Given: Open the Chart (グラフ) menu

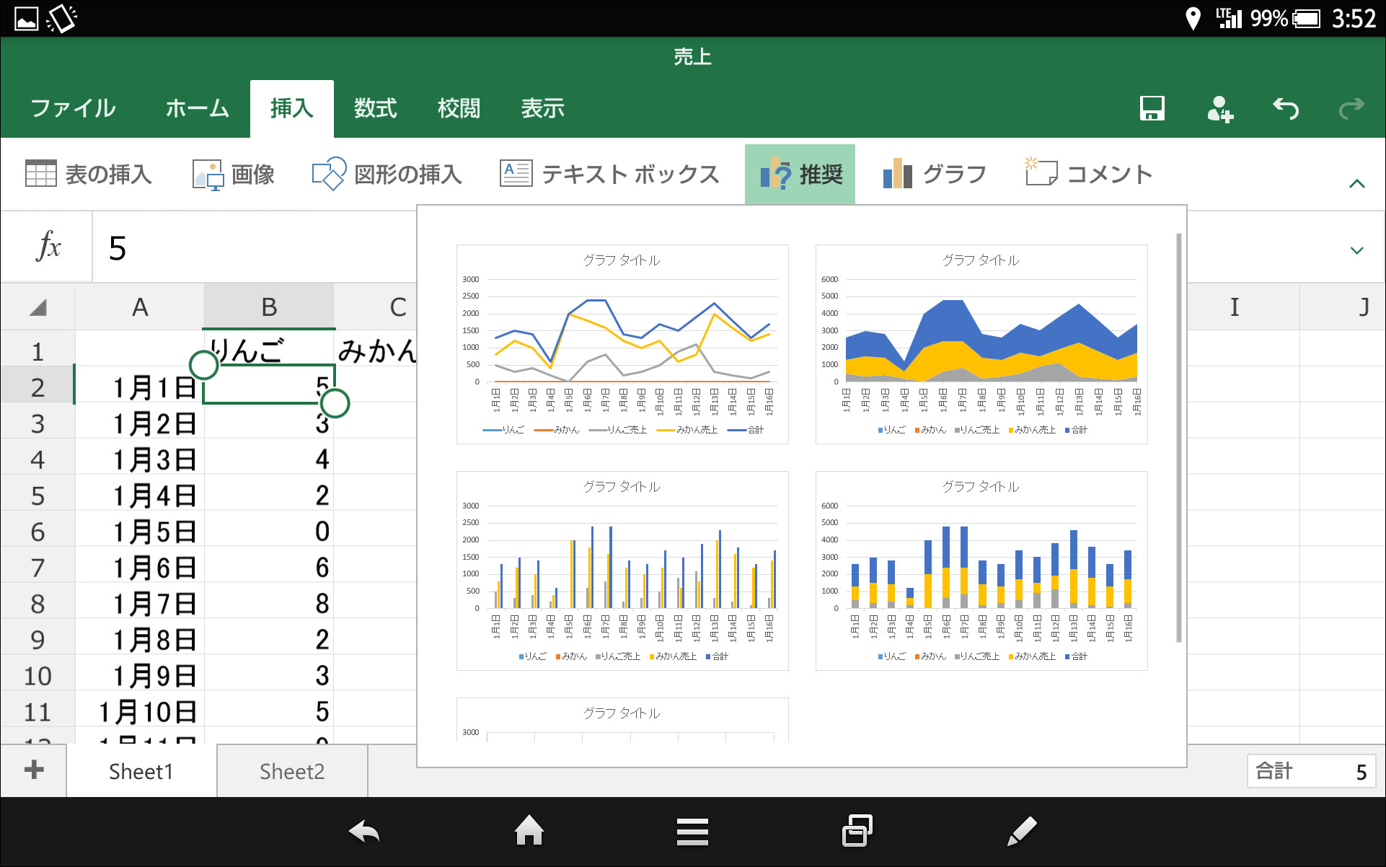Looking at the screenshot, I should pos(934,174).
